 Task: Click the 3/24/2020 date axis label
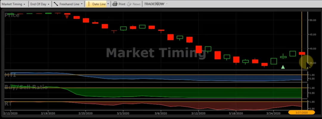coord(273,113)
